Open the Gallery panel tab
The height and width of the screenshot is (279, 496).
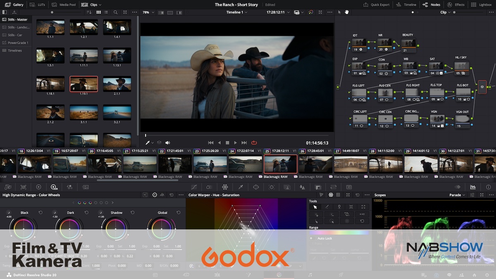click(14, 5)
